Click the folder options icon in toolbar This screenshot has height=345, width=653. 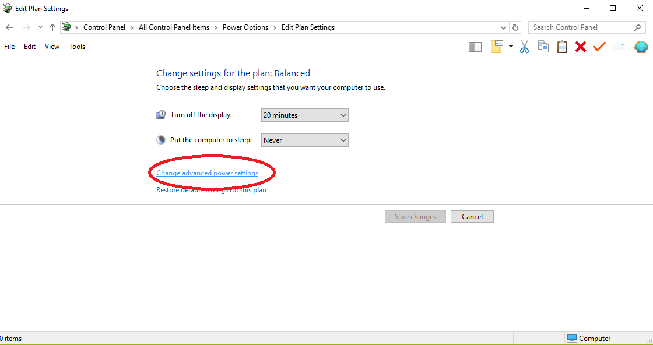click(x=497, y=47)
